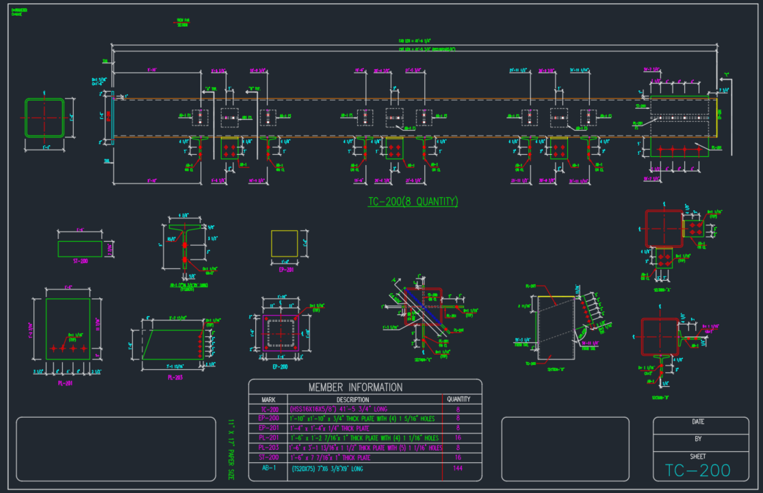The width and height of the screenshot is (763, 493).
Task: Click the empty rounded box at bottom left
Action: (116, 449)
